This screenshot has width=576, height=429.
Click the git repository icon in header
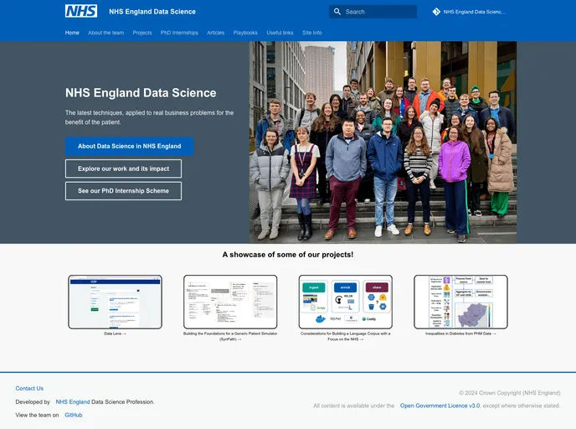click(x=436, y=12)
